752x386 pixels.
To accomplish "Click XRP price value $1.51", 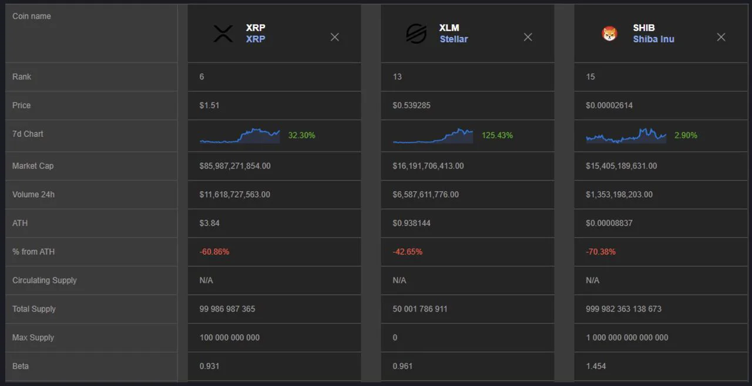I will (210, 106).
